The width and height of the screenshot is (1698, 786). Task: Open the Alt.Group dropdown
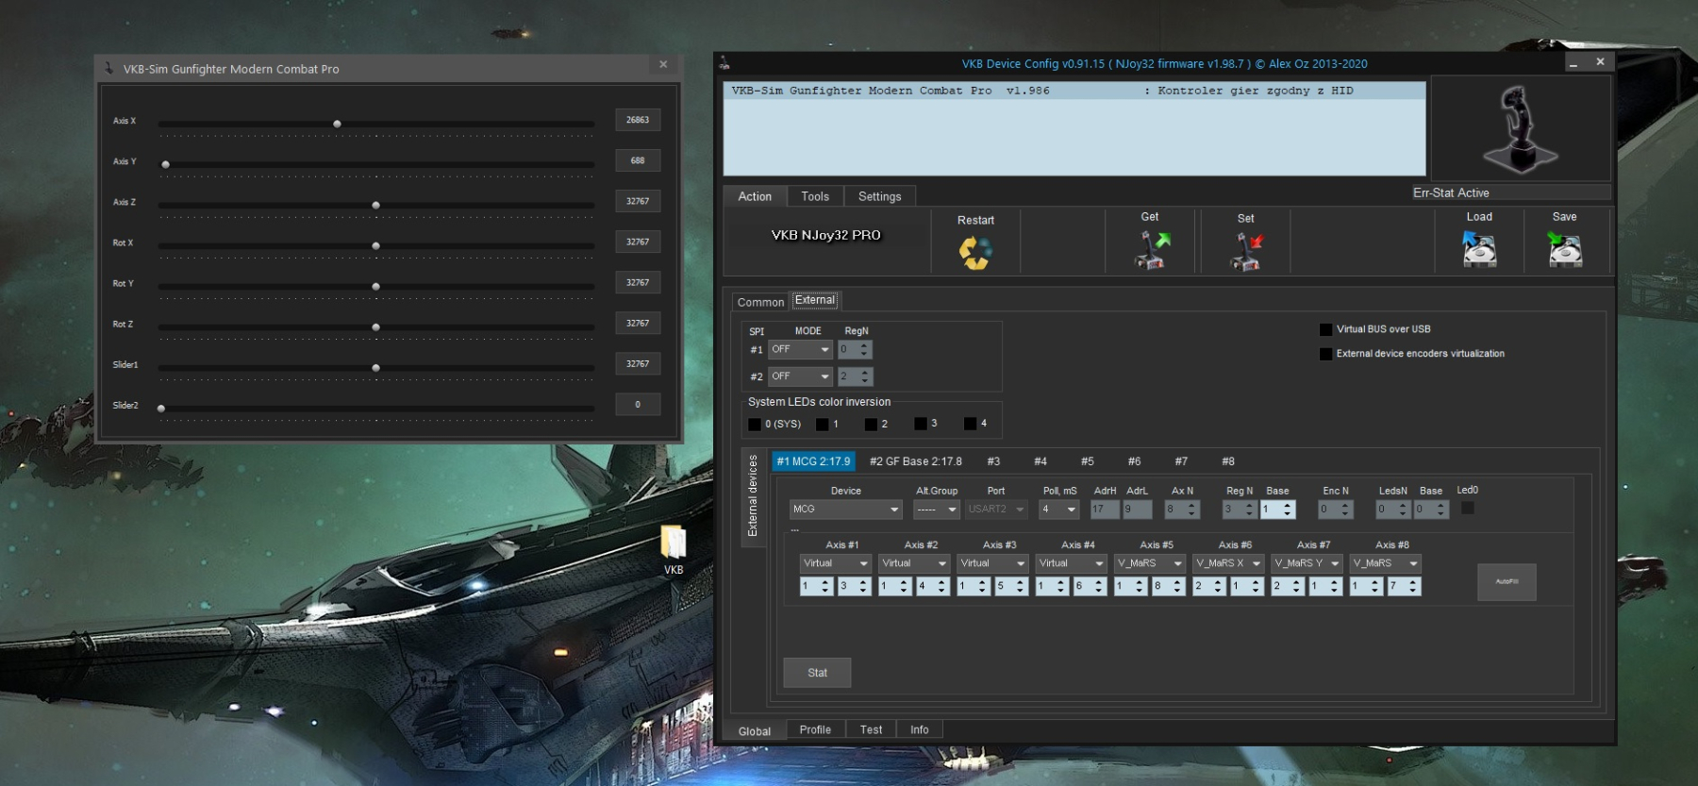tap(936, 510)
